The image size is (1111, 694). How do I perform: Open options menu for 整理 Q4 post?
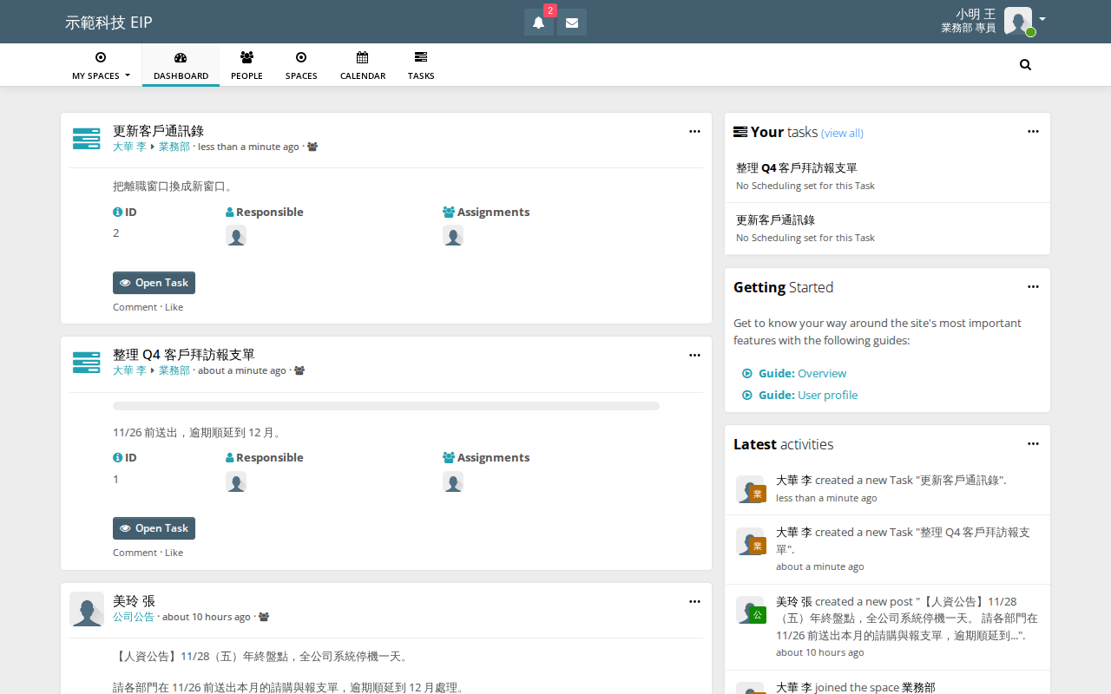pyautogui.click(x=694, y=356)
